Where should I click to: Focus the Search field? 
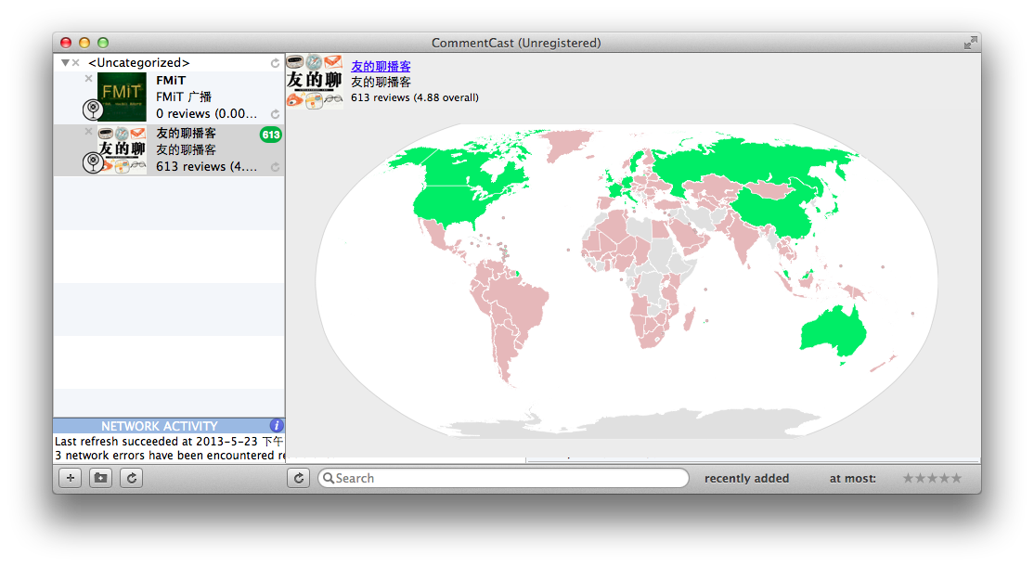[x=503, y=478]
